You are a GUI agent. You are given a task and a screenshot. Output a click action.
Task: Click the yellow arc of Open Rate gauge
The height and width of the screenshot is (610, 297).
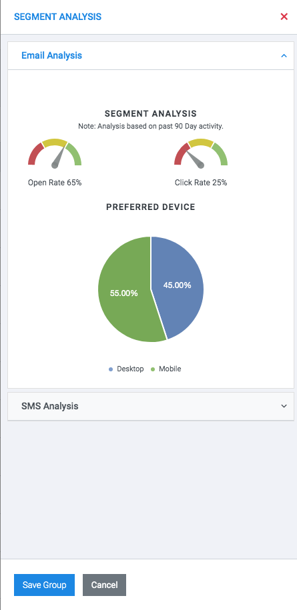[55, 143]
